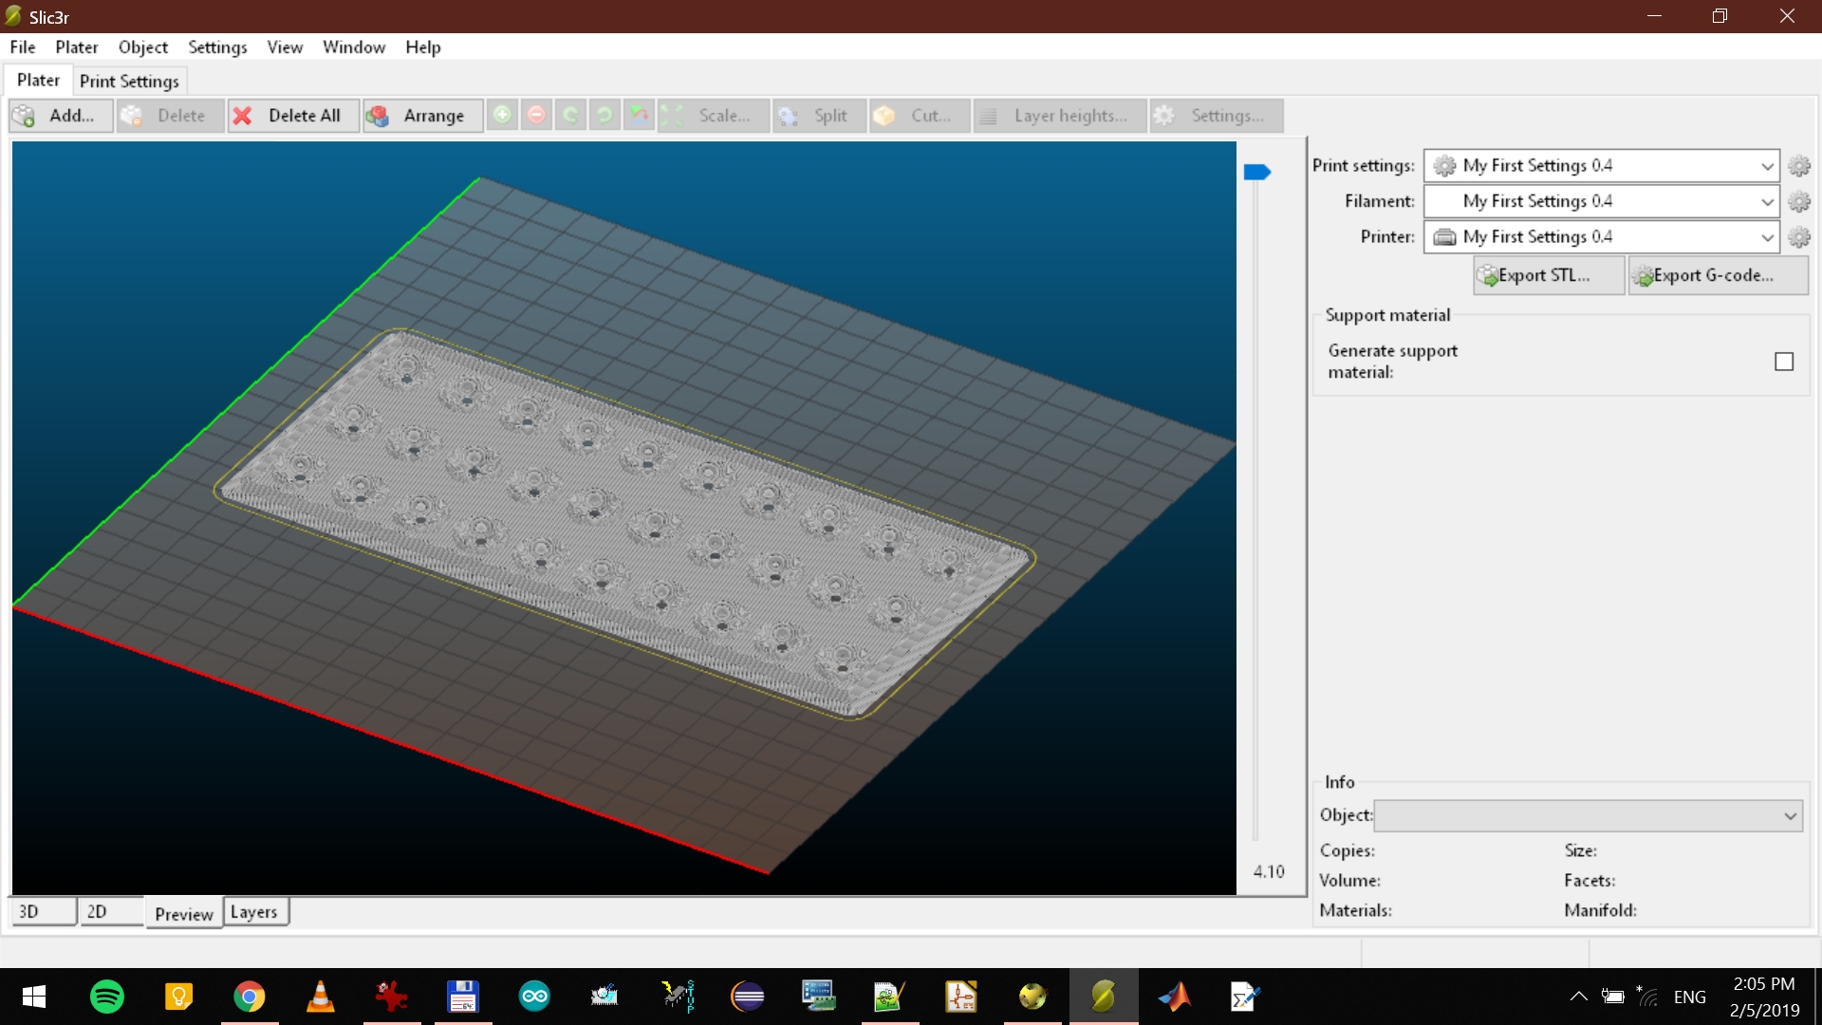The image size is (1822, 1025).
Task: Click the Layer heights tool icon
Action: point(993,115)
